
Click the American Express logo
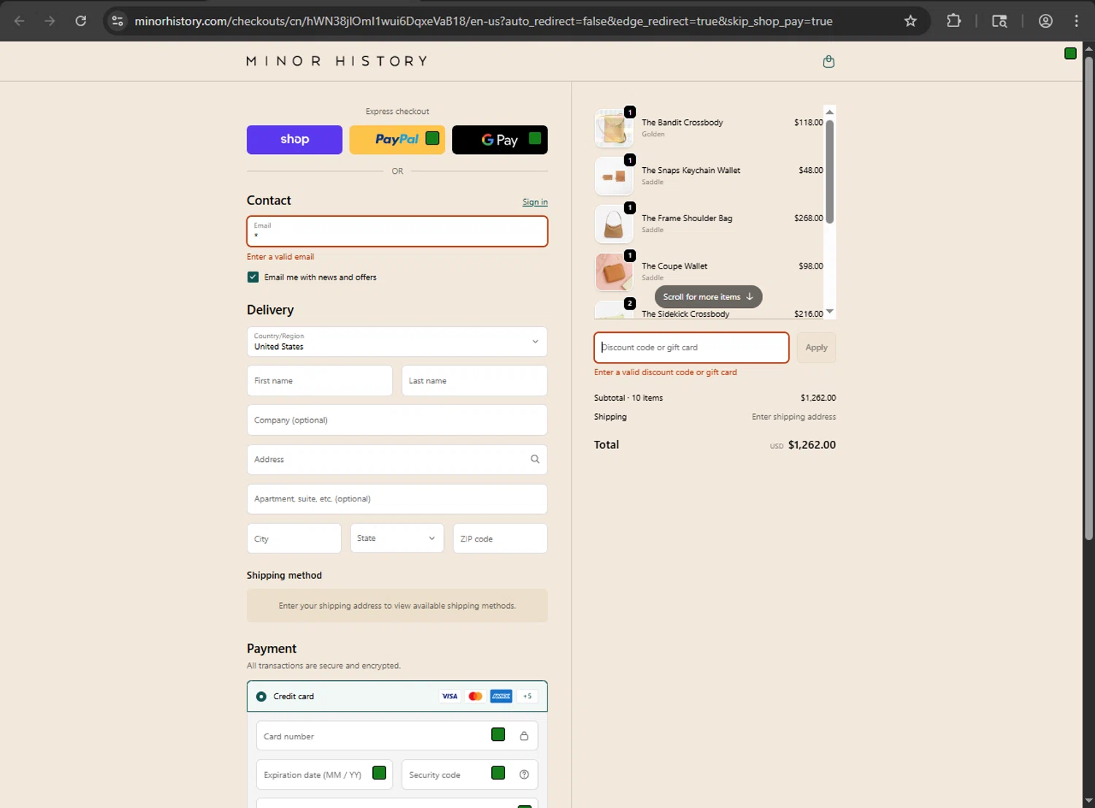[x=502, y=696]
